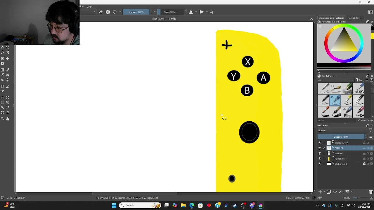Select the Transform tool
This screenshot has height=210, width=374.
(3, 59)
